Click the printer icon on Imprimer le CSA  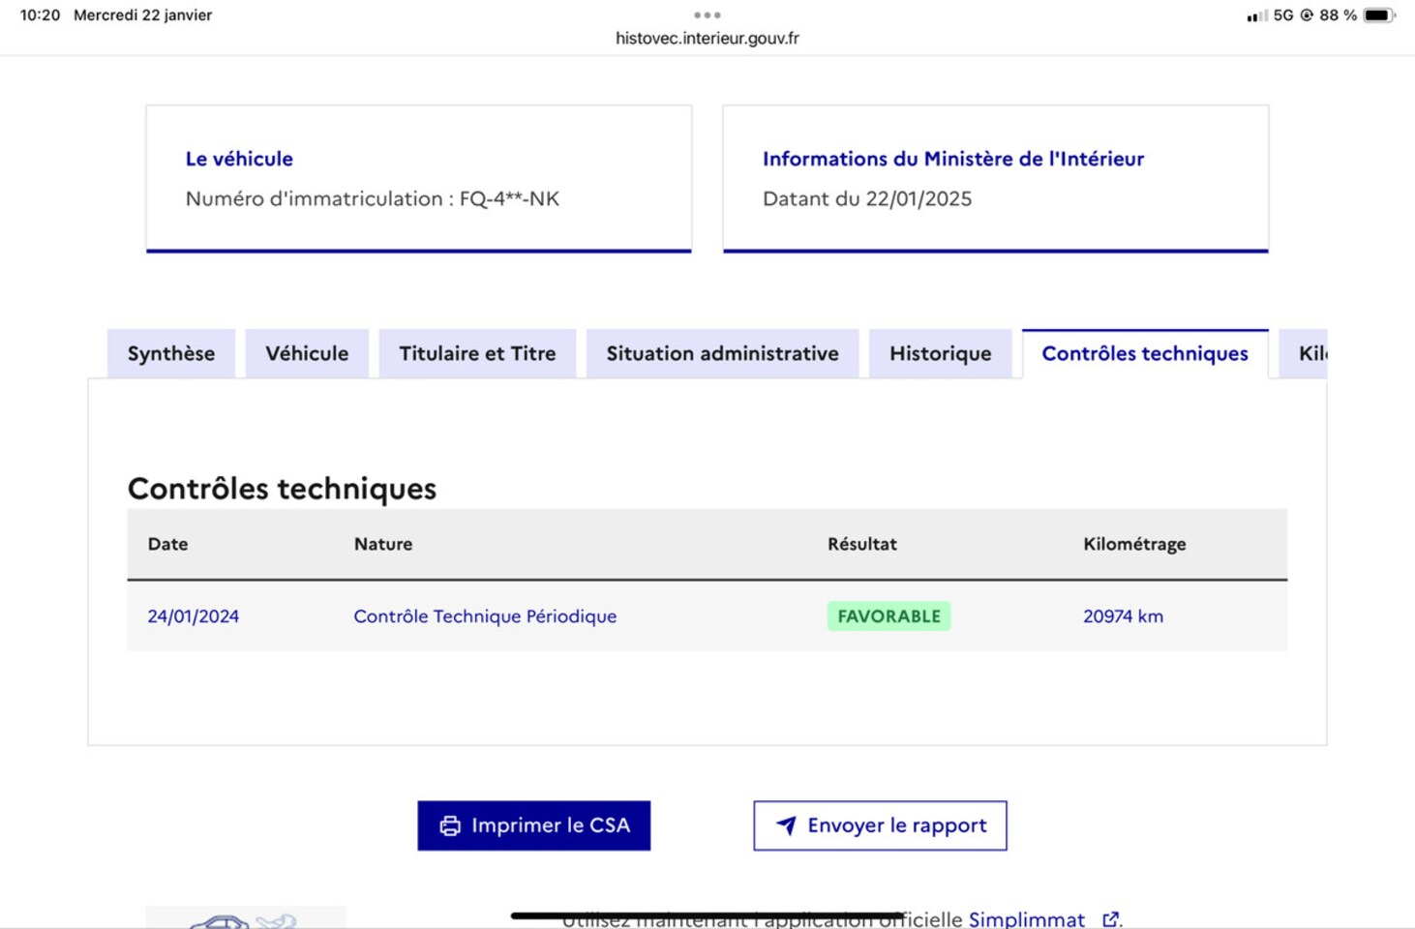click(x=450, y=825)
